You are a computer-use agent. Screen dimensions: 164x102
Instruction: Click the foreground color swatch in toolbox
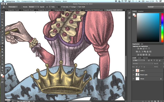(x=2, y=75)
